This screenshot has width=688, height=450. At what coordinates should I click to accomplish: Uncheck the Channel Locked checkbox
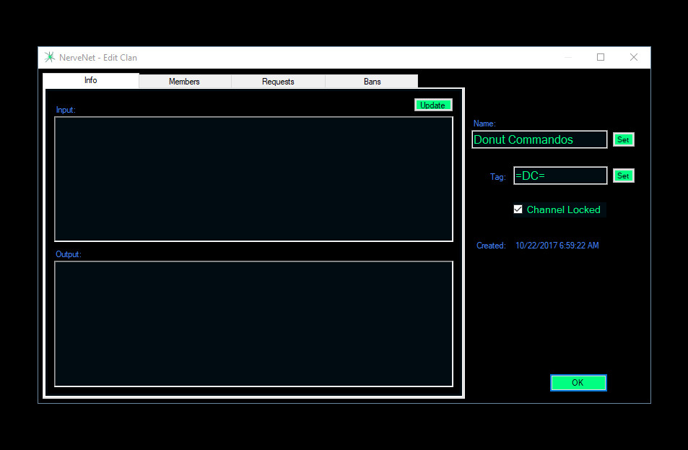coord(518,209)
